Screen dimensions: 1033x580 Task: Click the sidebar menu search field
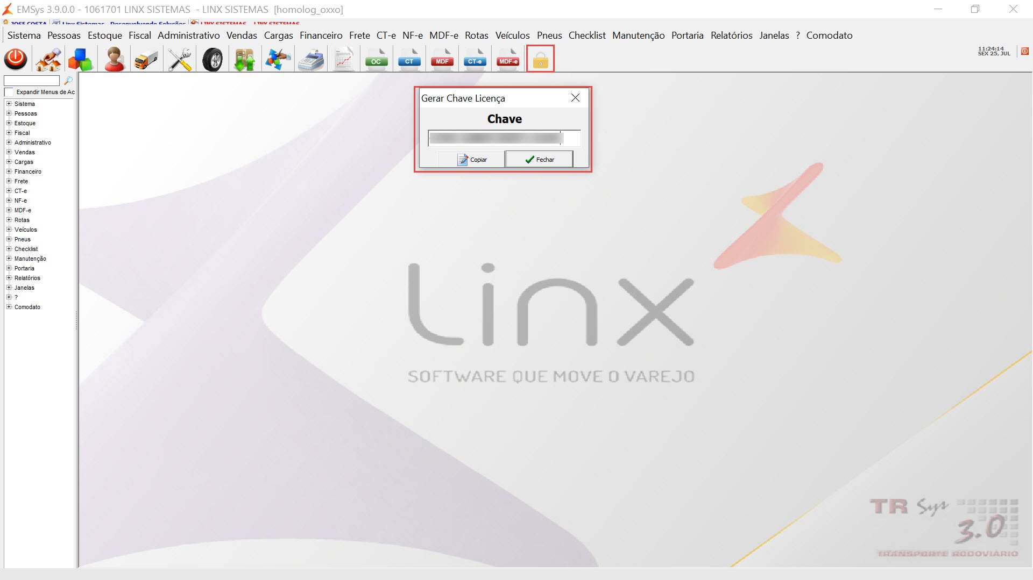click(x=32, y=81)
